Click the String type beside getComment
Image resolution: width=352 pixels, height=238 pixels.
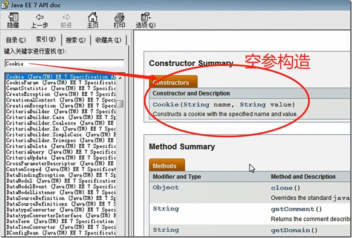click(x=166, y=209)
